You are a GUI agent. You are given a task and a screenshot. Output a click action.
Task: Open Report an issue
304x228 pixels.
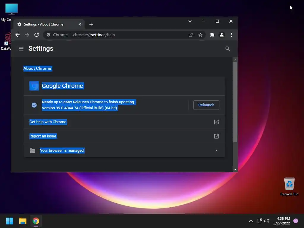(124, 136)
